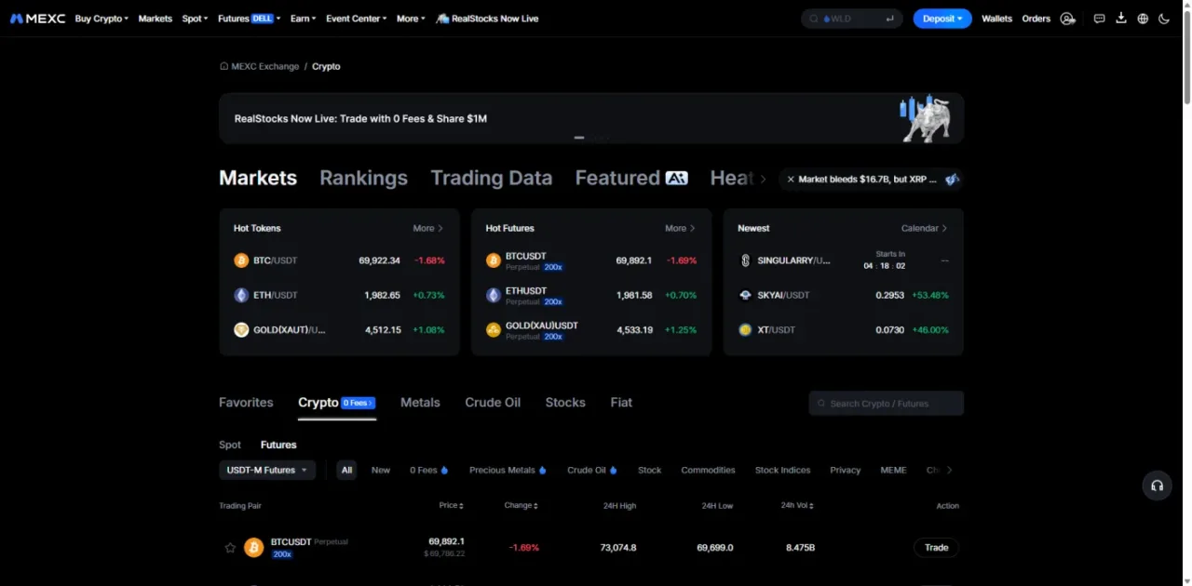The width and height of the screenshot is (1192, 586).
Task: Click the GOLD(XAUT) token icon
Action: click(241, 329)
